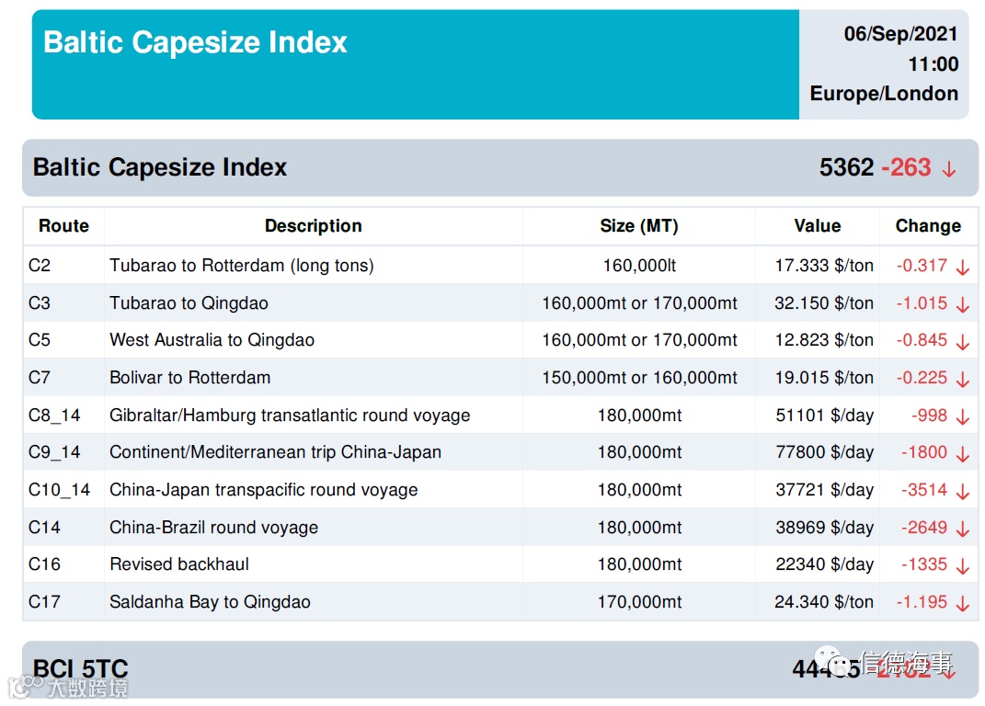The height and width of the screenshot is (706, 985).
Task: Click the down arrow beside -1800 change
Action: tap(962, 455)
